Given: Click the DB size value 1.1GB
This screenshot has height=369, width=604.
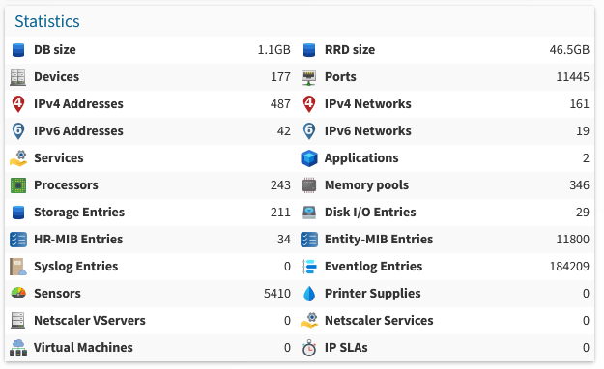Looking at the screenshot, I should 273,50.
